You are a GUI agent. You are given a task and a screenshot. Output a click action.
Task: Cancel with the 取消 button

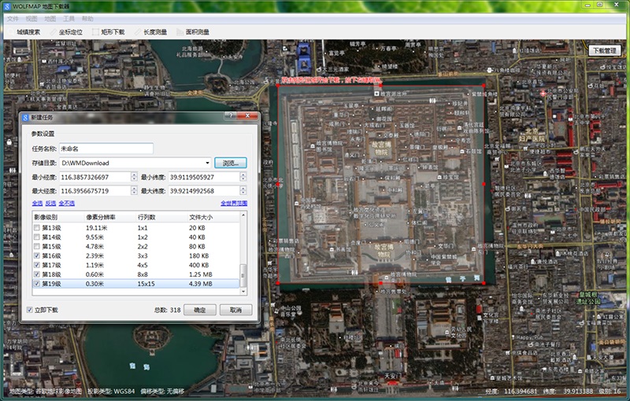235,310
